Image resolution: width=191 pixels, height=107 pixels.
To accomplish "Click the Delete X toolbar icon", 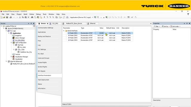I will (29, 17).
